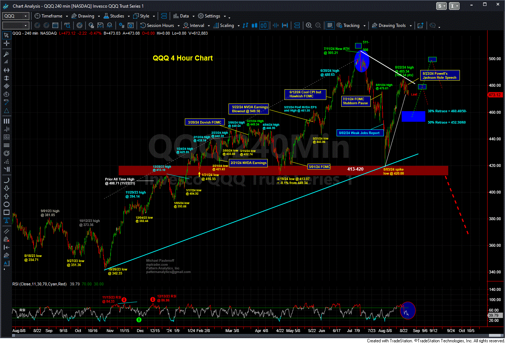Viewport: 505px width, 343px height.
Task: Select the grid table tool
Action: 6,137
